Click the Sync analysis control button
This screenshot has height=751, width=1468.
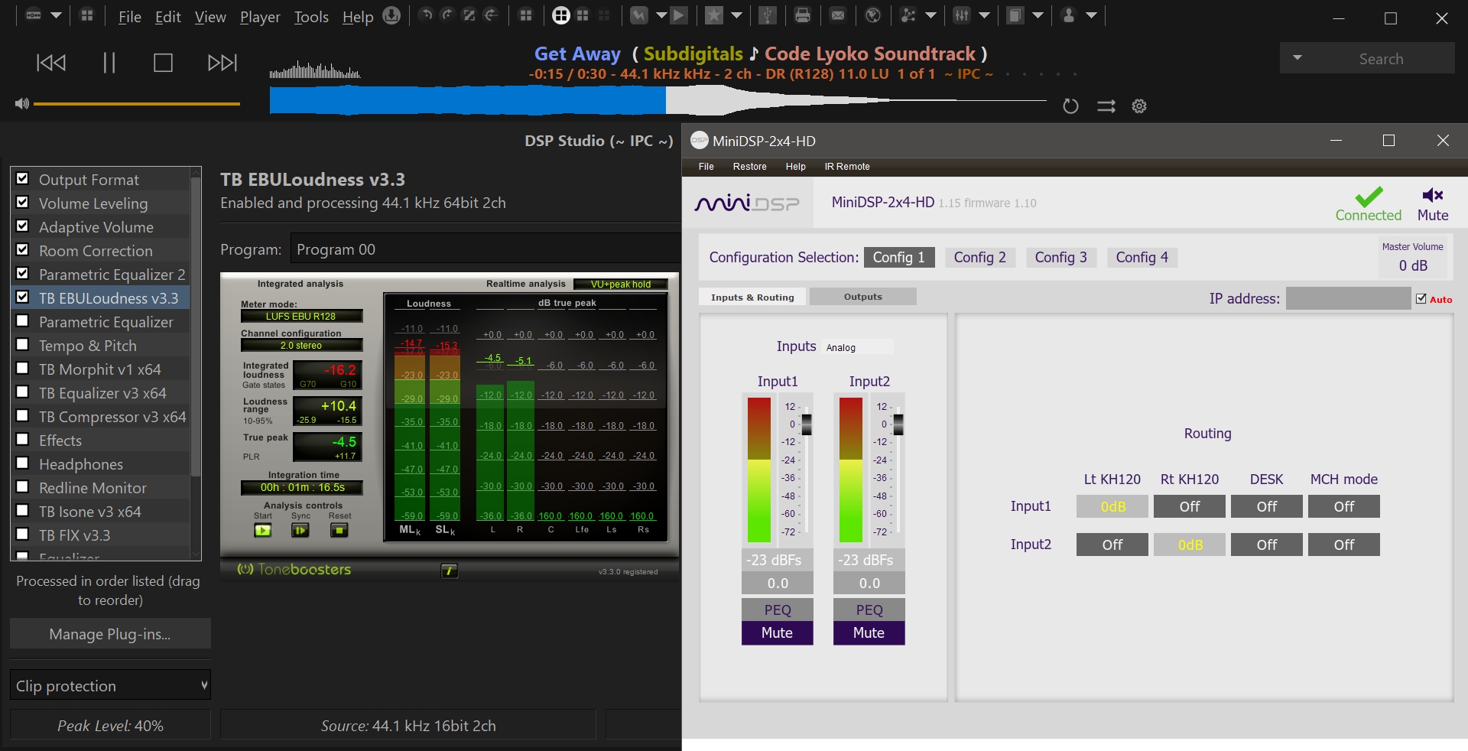[x=300, y=530]
